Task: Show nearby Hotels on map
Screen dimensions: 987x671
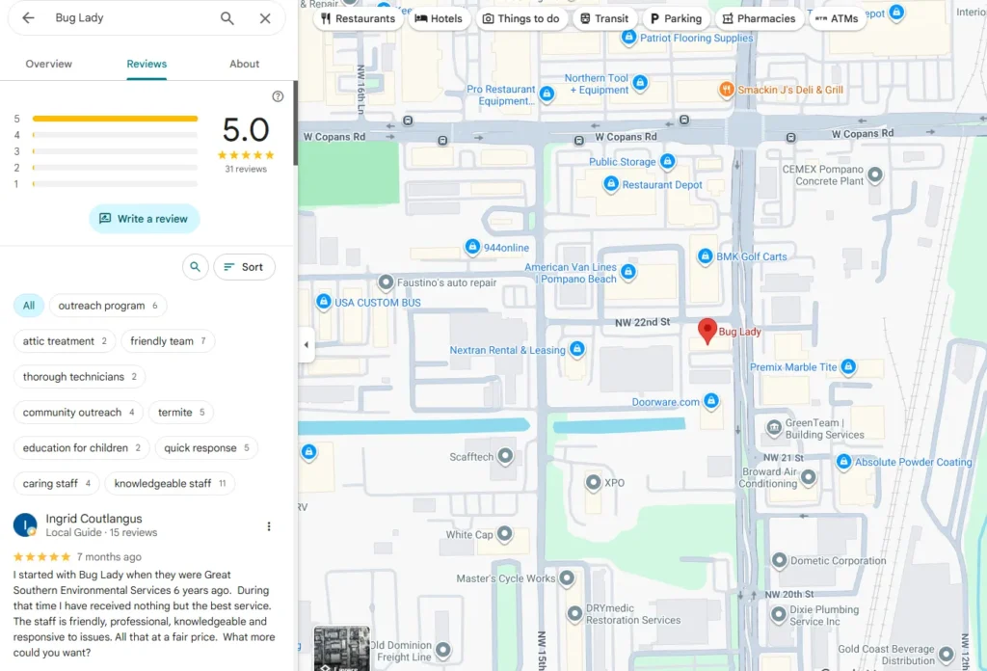Action: click(440, 19)
